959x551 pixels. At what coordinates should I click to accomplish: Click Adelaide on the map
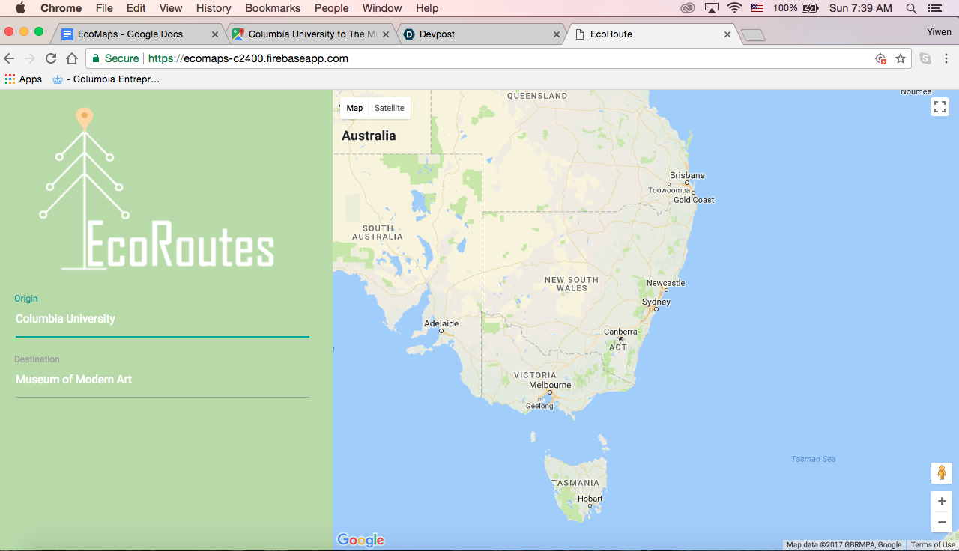point(441,324)
